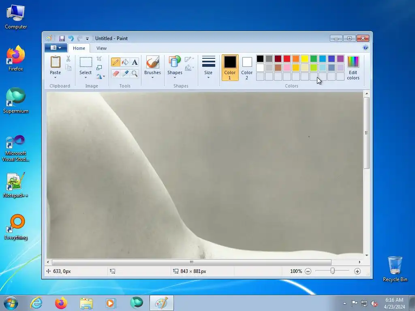415x311 pixels.
Task: Click the Resize icon in Image group
Action: [x=99, y=68]
